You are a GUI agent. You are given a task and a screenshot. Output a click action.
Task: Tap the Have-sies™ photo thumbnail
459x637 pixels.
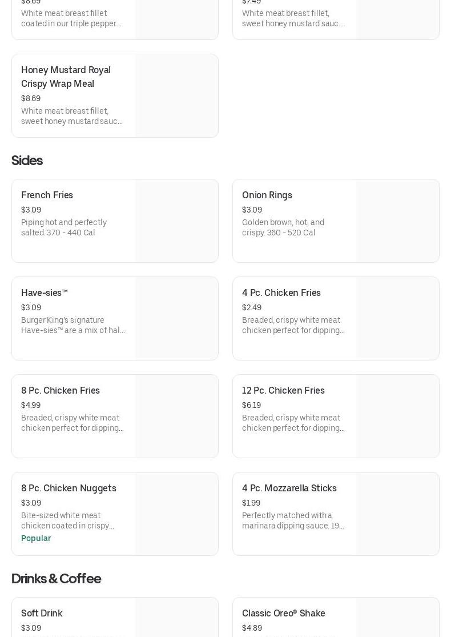(x=176, y=319)
